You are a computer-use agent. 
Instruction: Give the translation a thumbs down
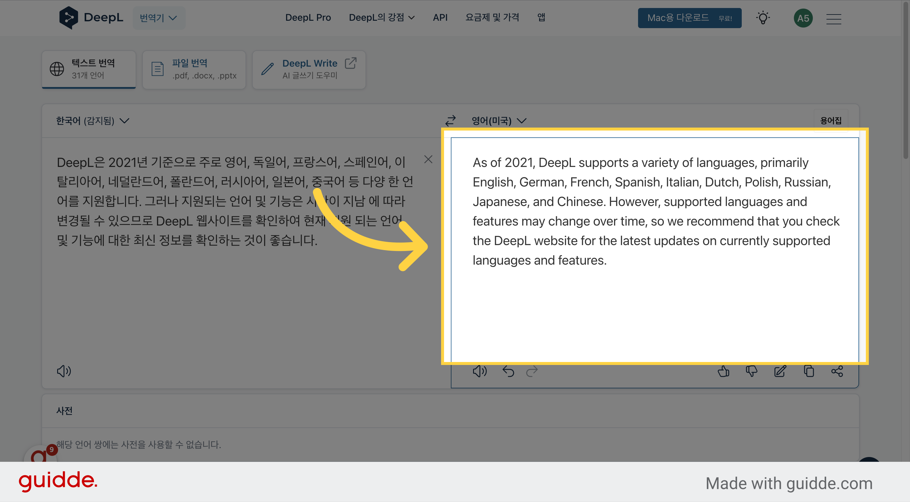click(x=752, y=371)
